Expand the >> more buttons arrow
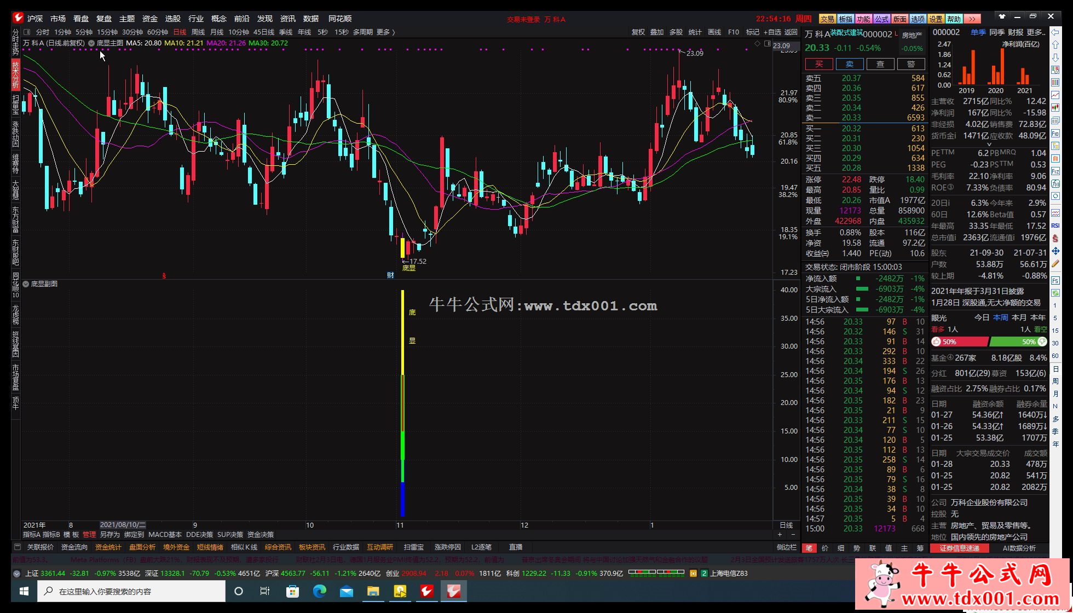This screenshot has height=613, width=1073. point(972,19)
